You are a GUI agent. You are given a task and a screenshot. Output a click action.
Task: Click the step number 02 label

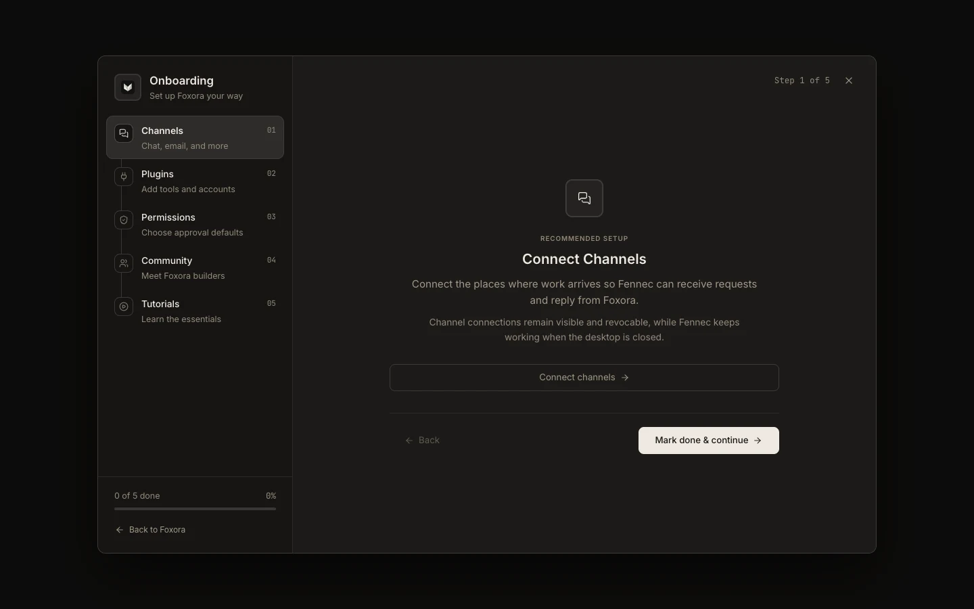click(x=271, y=174)
